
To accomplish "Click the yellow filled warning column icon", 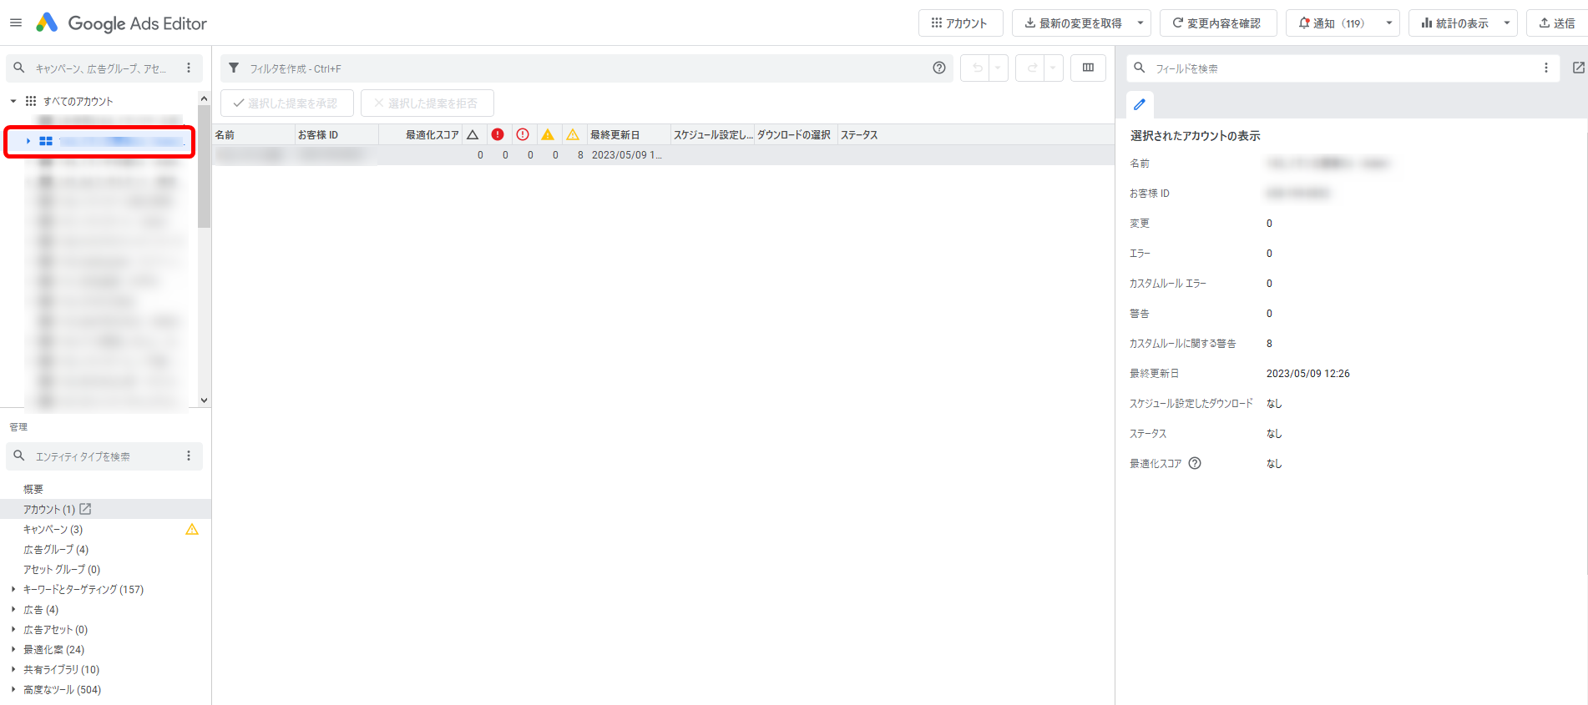I will click(548, 134).
